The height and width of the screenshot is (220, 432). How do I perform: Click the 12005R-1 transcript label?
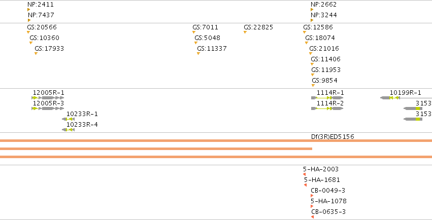(49, 93)
